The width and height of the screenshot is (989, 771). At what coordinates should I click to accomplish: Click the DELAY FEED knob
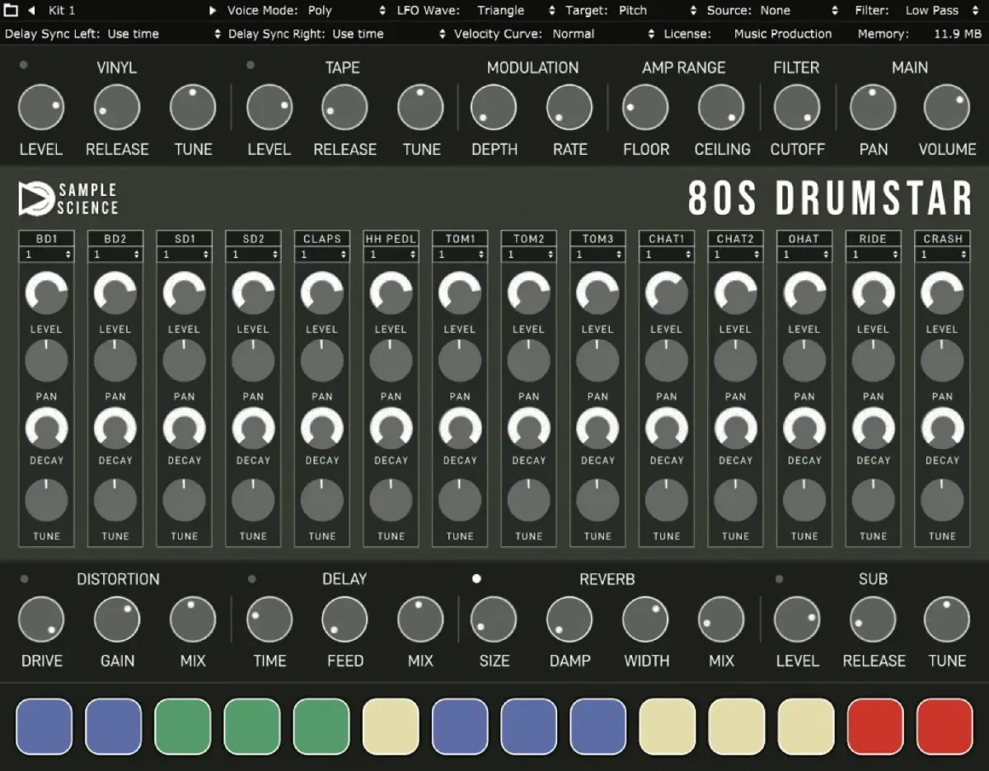(345, 619)
